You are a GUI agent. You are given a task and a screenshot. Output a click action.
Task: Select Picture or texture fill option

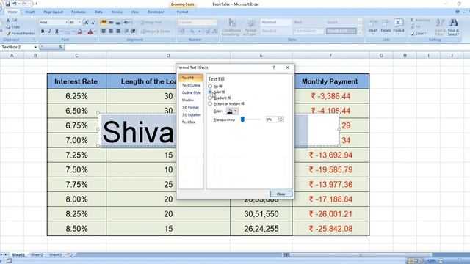210,103
